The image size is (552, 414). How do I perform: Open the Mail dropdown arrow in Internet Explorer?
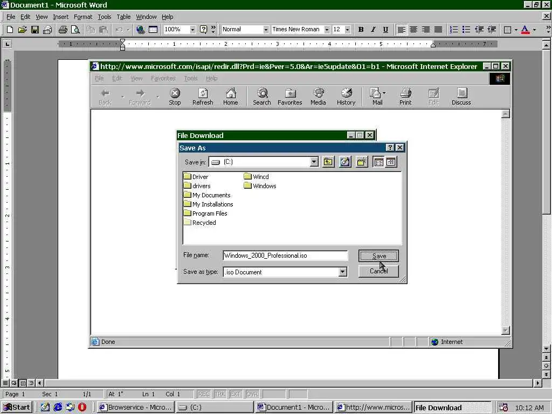pos(384,93)
